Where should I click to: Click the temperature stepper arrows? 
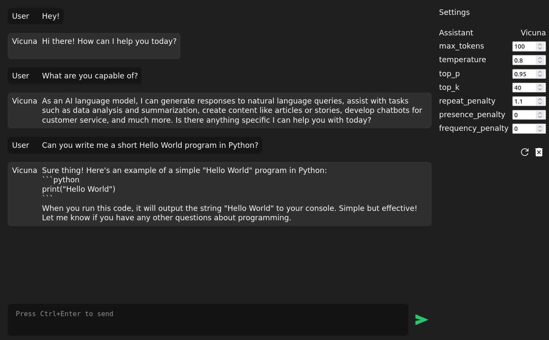(540, 60)
